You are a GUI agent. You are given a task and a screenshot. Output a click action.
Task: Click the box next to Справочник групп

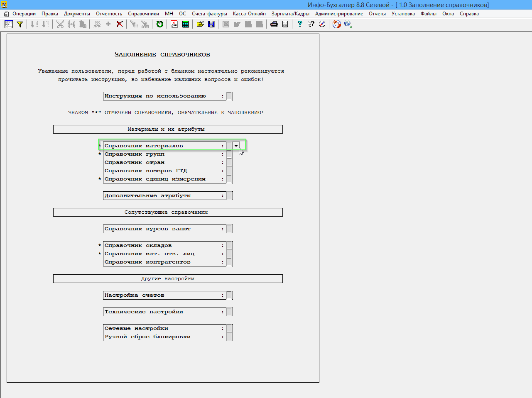click(x=229, y=154)
